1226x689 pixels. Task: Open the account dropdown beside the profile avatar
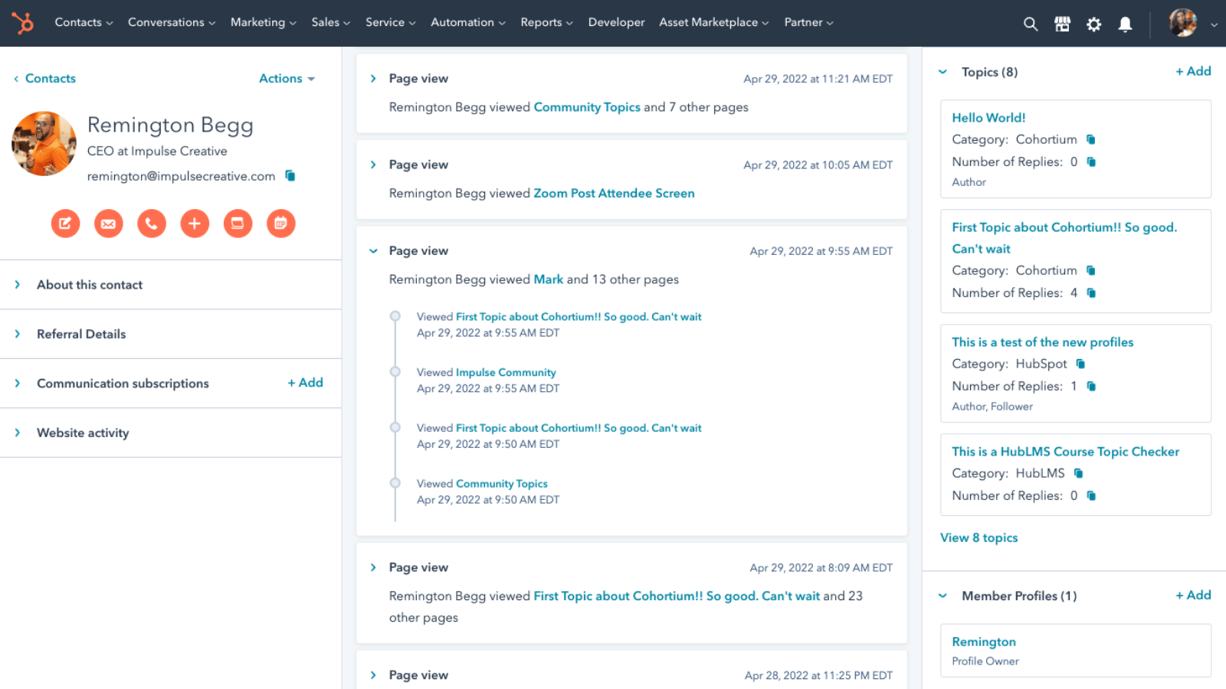pyautogui.click(x=1213, y=24)
